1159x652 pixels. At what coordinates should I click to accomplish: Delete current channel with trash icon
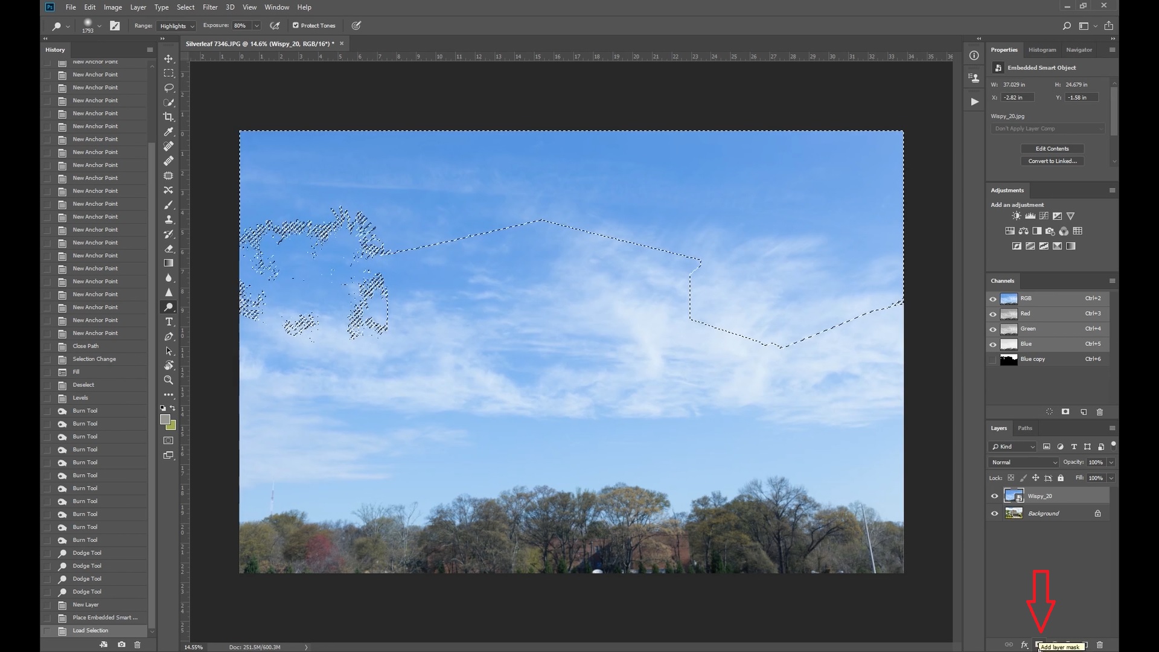pyautogui.click(x=1100, y=412)
